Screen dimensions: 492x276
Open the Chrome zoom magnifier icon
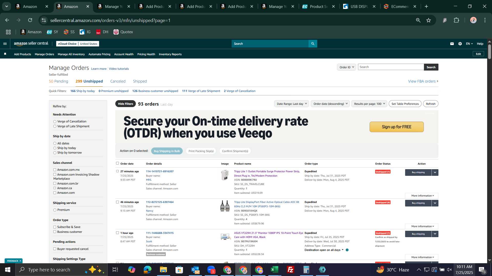(x=418, y=20)
